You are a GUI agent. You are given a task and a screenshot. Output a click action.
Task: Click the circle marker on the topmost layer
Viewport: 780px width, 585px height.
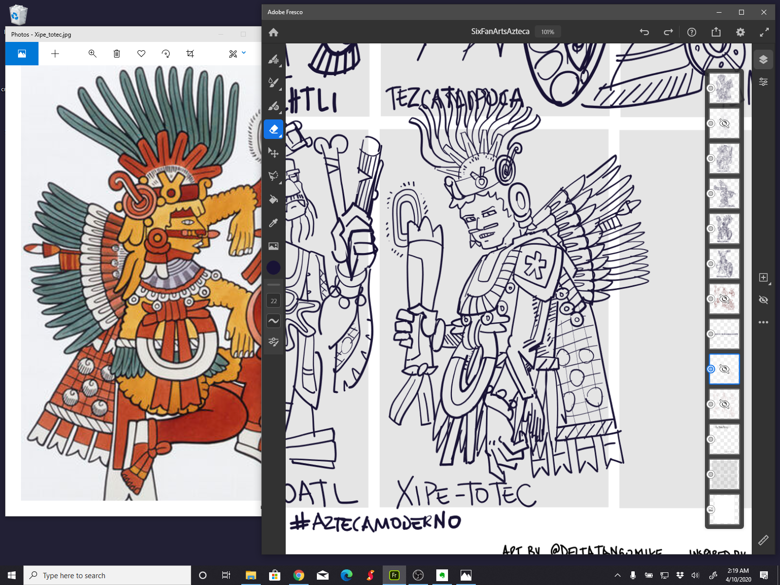tap(711, 88)
